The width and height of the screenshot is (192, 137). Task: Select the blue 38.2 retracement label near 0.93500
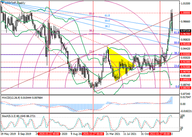tap(177, 53)
